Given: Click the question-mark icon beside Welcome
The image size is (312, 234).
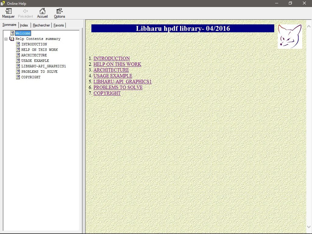Looking at the screenshot, I should [12, 33].
